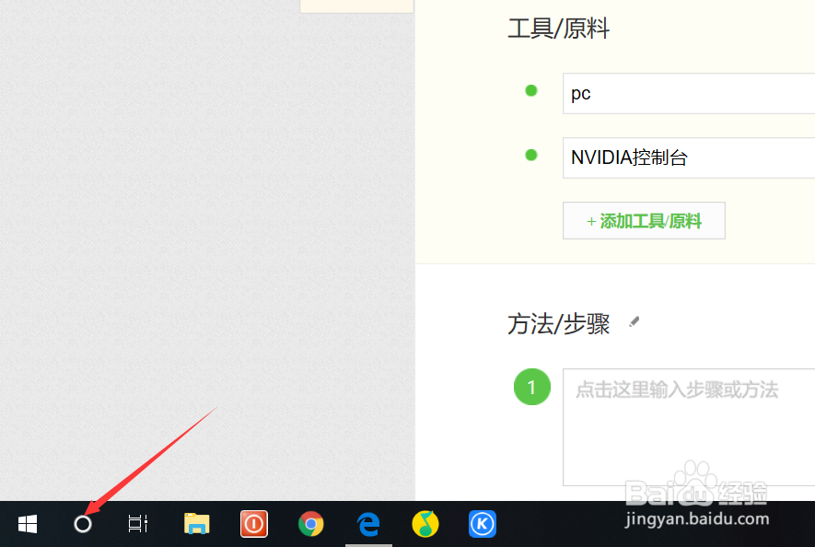
Task: Launch File Explorer from the taskbar
Action: 196,523
